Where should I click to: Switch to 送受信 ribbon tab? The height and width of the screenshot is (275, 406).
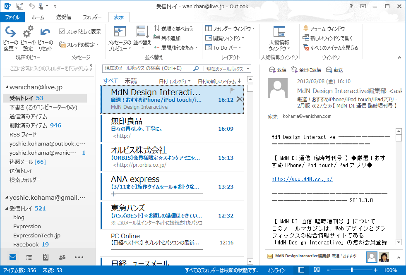(63, 17)
